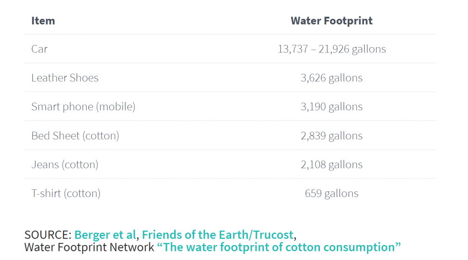Open the Berger et al source link

pos(105,235)
